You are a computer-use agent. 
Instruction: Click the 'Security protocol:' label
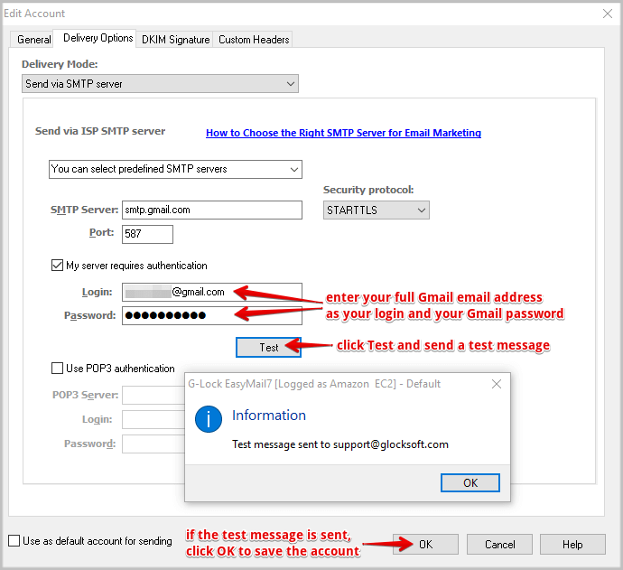(x=368, y=190)
